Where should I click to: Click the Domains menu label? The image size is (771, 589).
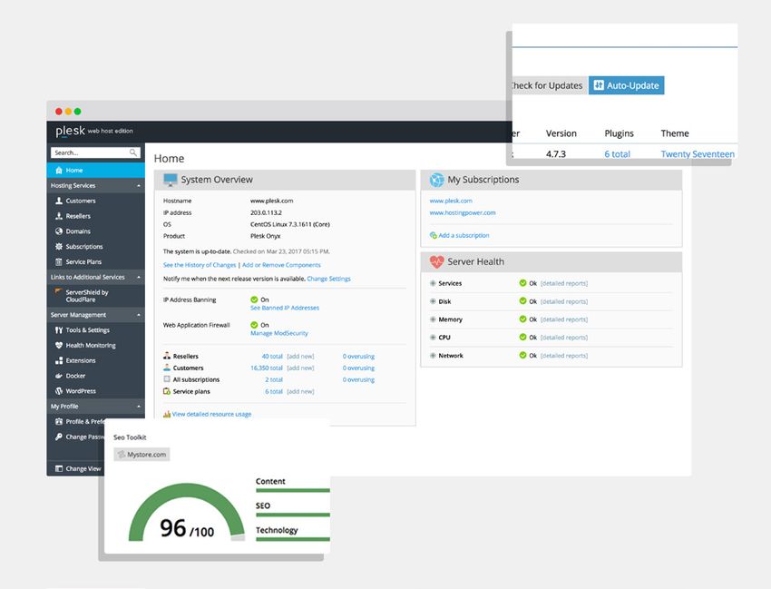(x=78, y=231)
